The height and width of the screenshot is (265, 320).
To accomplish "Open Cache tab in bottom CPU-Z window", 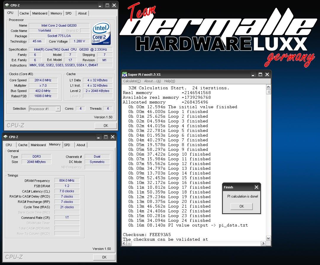I will point(23,145).
